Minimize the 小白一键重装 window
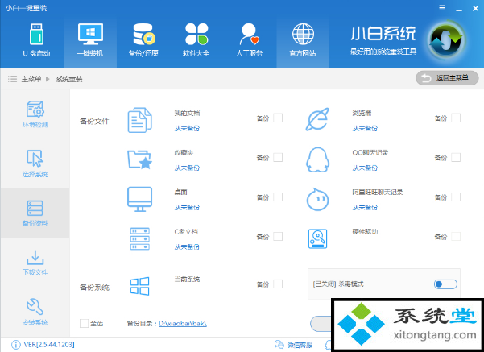 coord(459,9)
